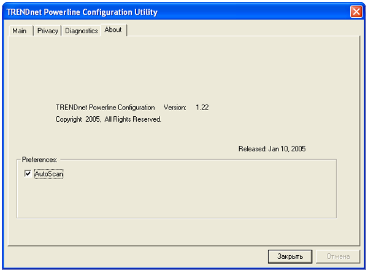The height and width of the screenshot is (273, 368).
Task: Switch to the Main tab
Action: [x=20, y=31]
